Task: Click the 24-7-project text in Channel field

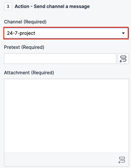Action: [x=21, y=33]
